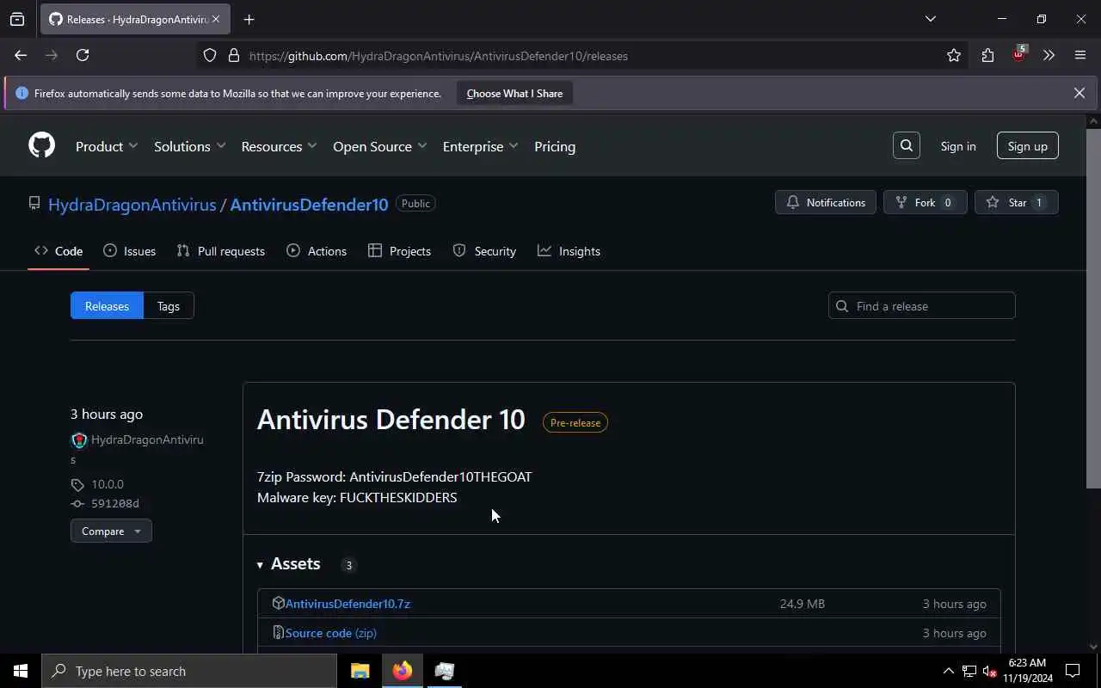1101x688 pixels.
Task: Open File Explorer from taskbar
Action: (x=360, y=671)
